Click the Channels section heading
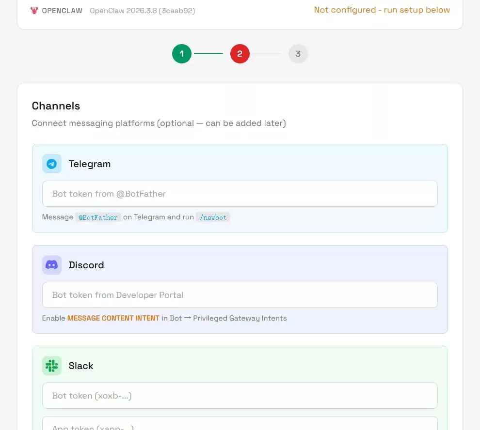This screenshot has width=480, height=430. 56,106
